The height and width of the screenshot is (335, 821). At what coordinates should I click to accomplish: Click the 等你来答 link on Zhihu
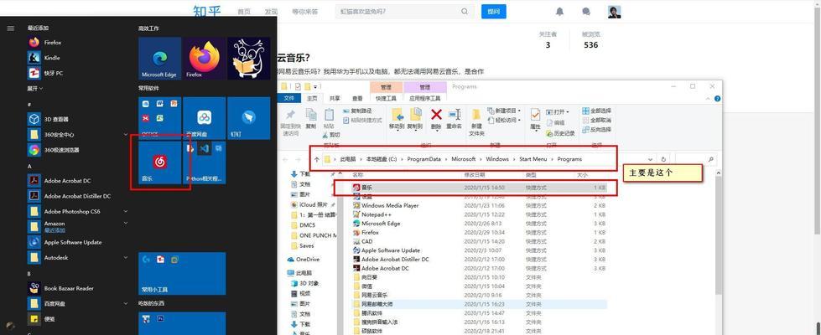point(304,12)
